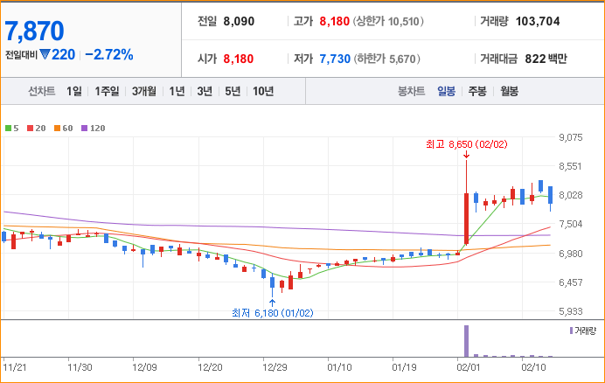Click the 거래대금 822 백만 value
Image resolution: width=605 pixels, height=383 pixels.
coord(546,59)
